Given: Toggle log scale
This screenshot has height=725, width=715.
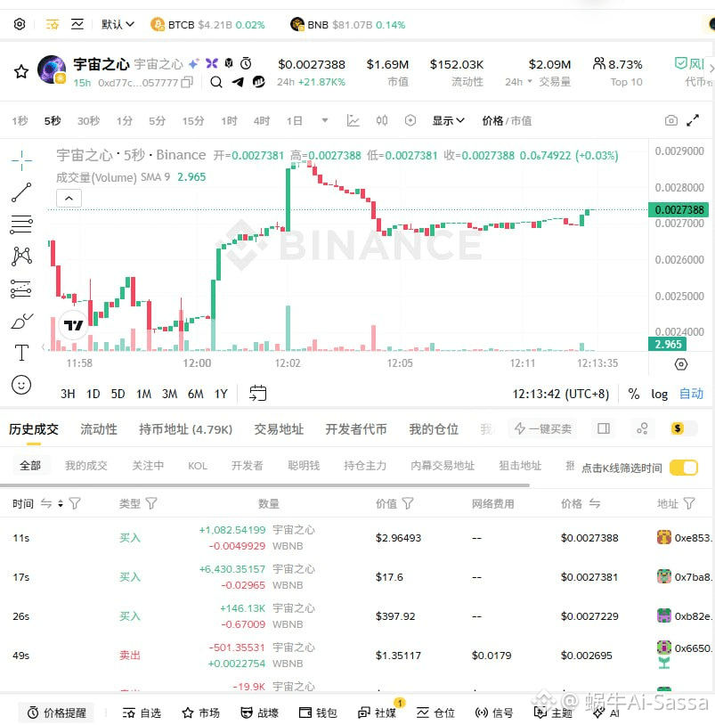Looking at the screenshot, I should pos(660,394).
